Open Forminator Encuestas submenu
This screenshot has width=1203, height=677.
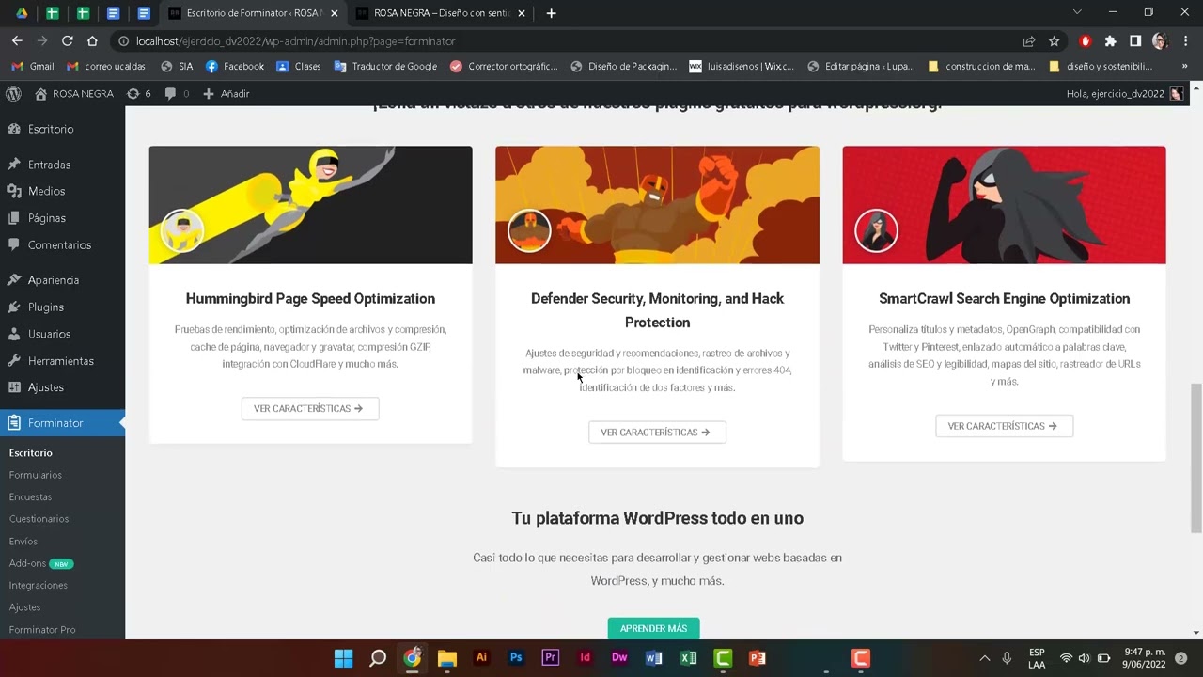pos(31,496)
